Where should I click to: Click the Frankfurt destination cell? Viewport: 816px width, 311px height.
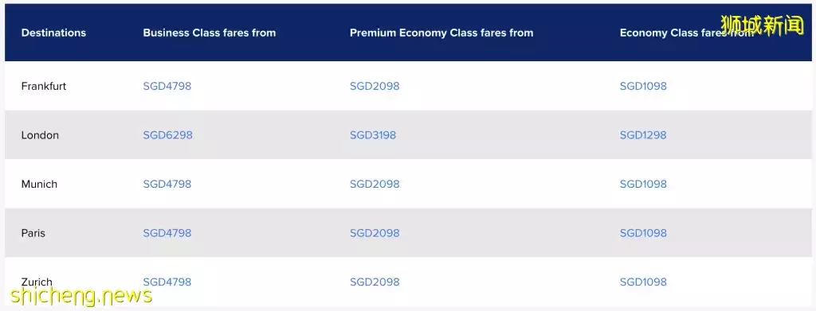pyautogui.click(x=44, y=86)
